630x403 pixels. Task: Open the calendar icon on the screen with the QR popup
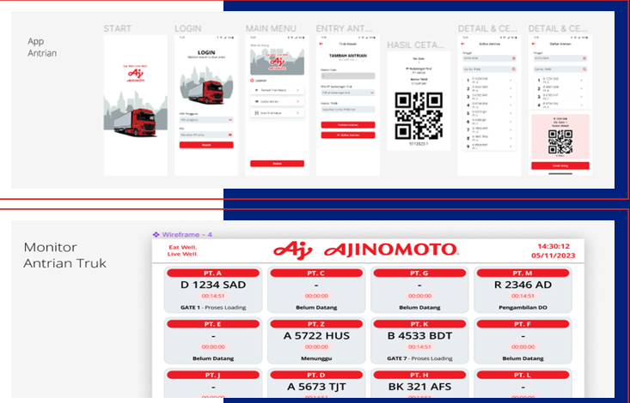point(584,58)
